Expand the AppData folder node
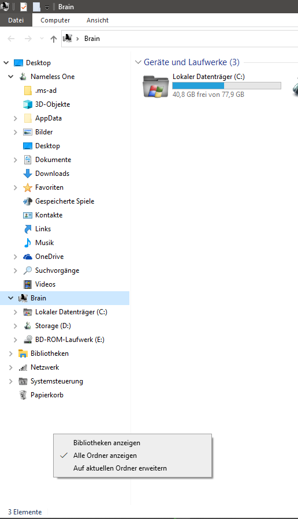The width and height of the screenshot is (298, 519). pyautogui.click(x=15, y=118)
